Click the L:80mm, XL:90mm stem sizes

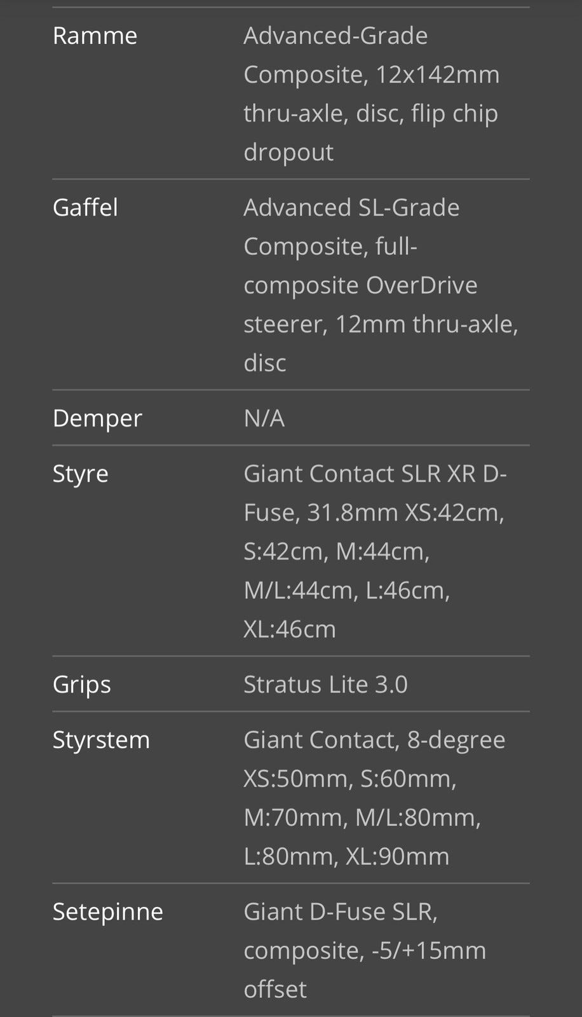click(x=346, y=857)
